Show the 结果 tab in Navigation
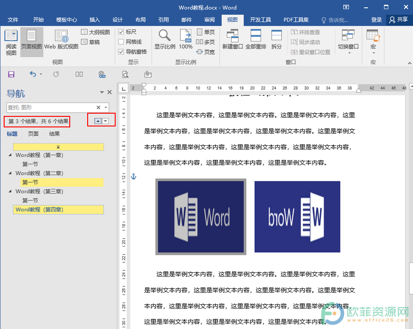Viewport: 413px width, 329px height. pyautogui.click(x=55, y=134)
